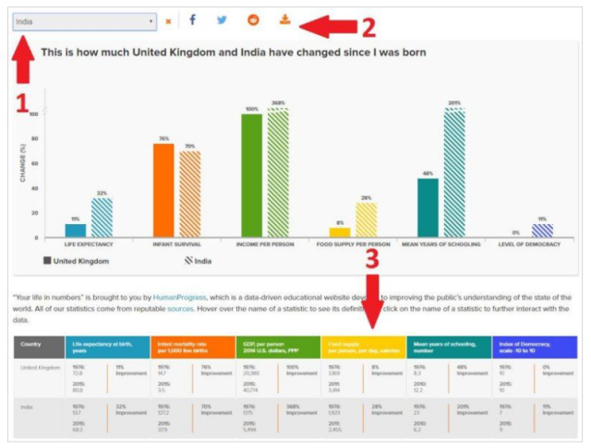Open Mean years of schooling header

click(x=446, y=347)
